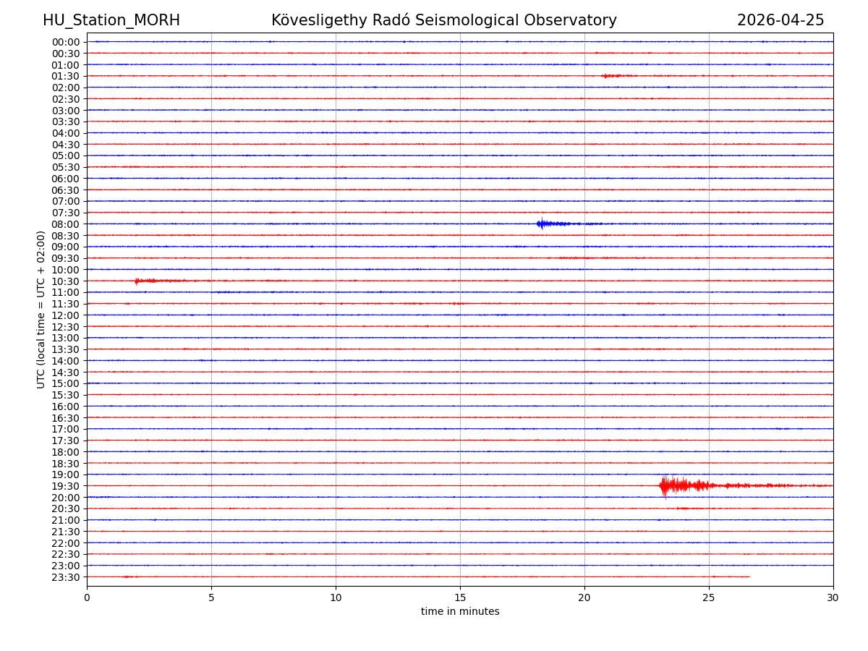Click the 23:30 row time label

pyautogui.click(x=66, y=577)
